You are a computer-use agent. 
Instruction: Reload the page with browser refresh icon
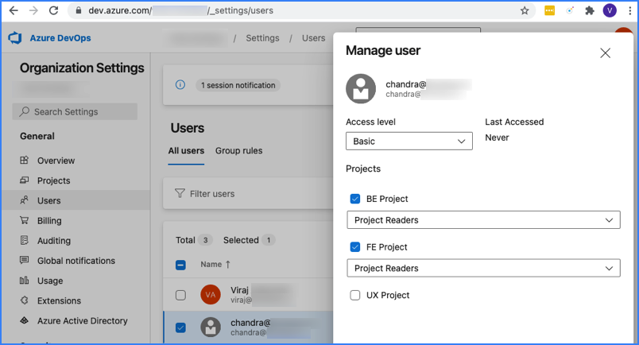click(53, 11)
